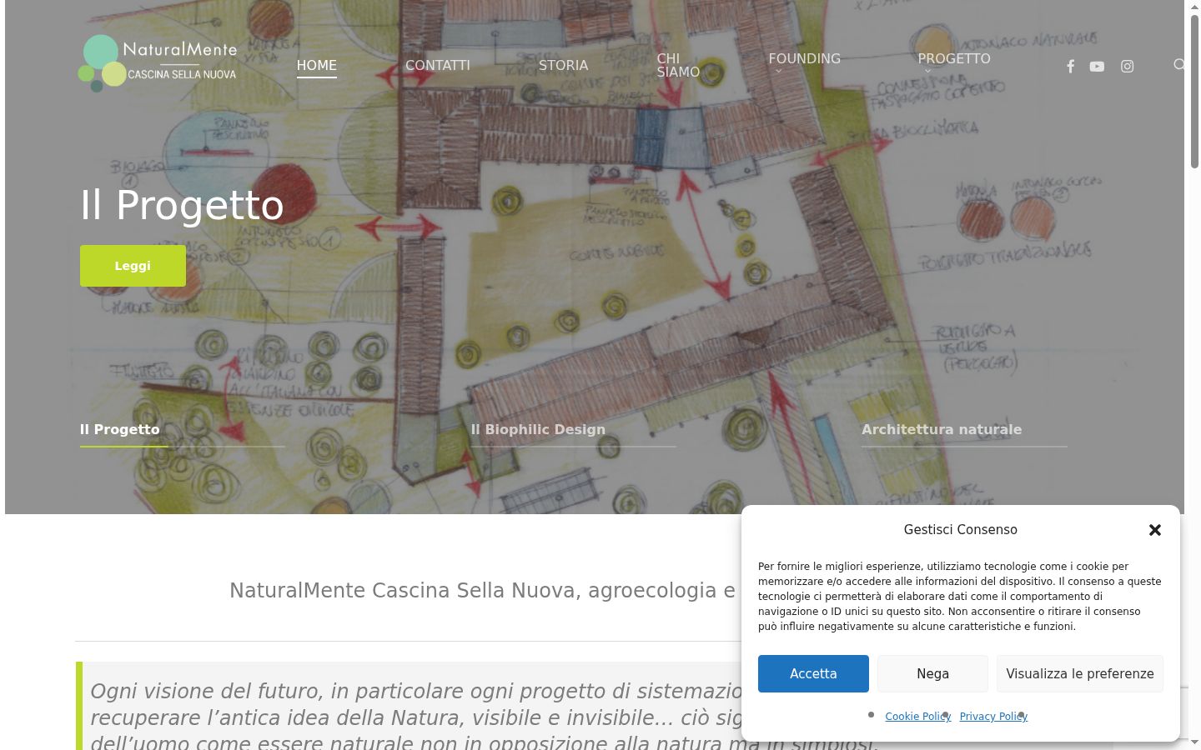This screenshot has height=750, width=1201.
Task: Click the search magnifier icon
Action: 1179,65
